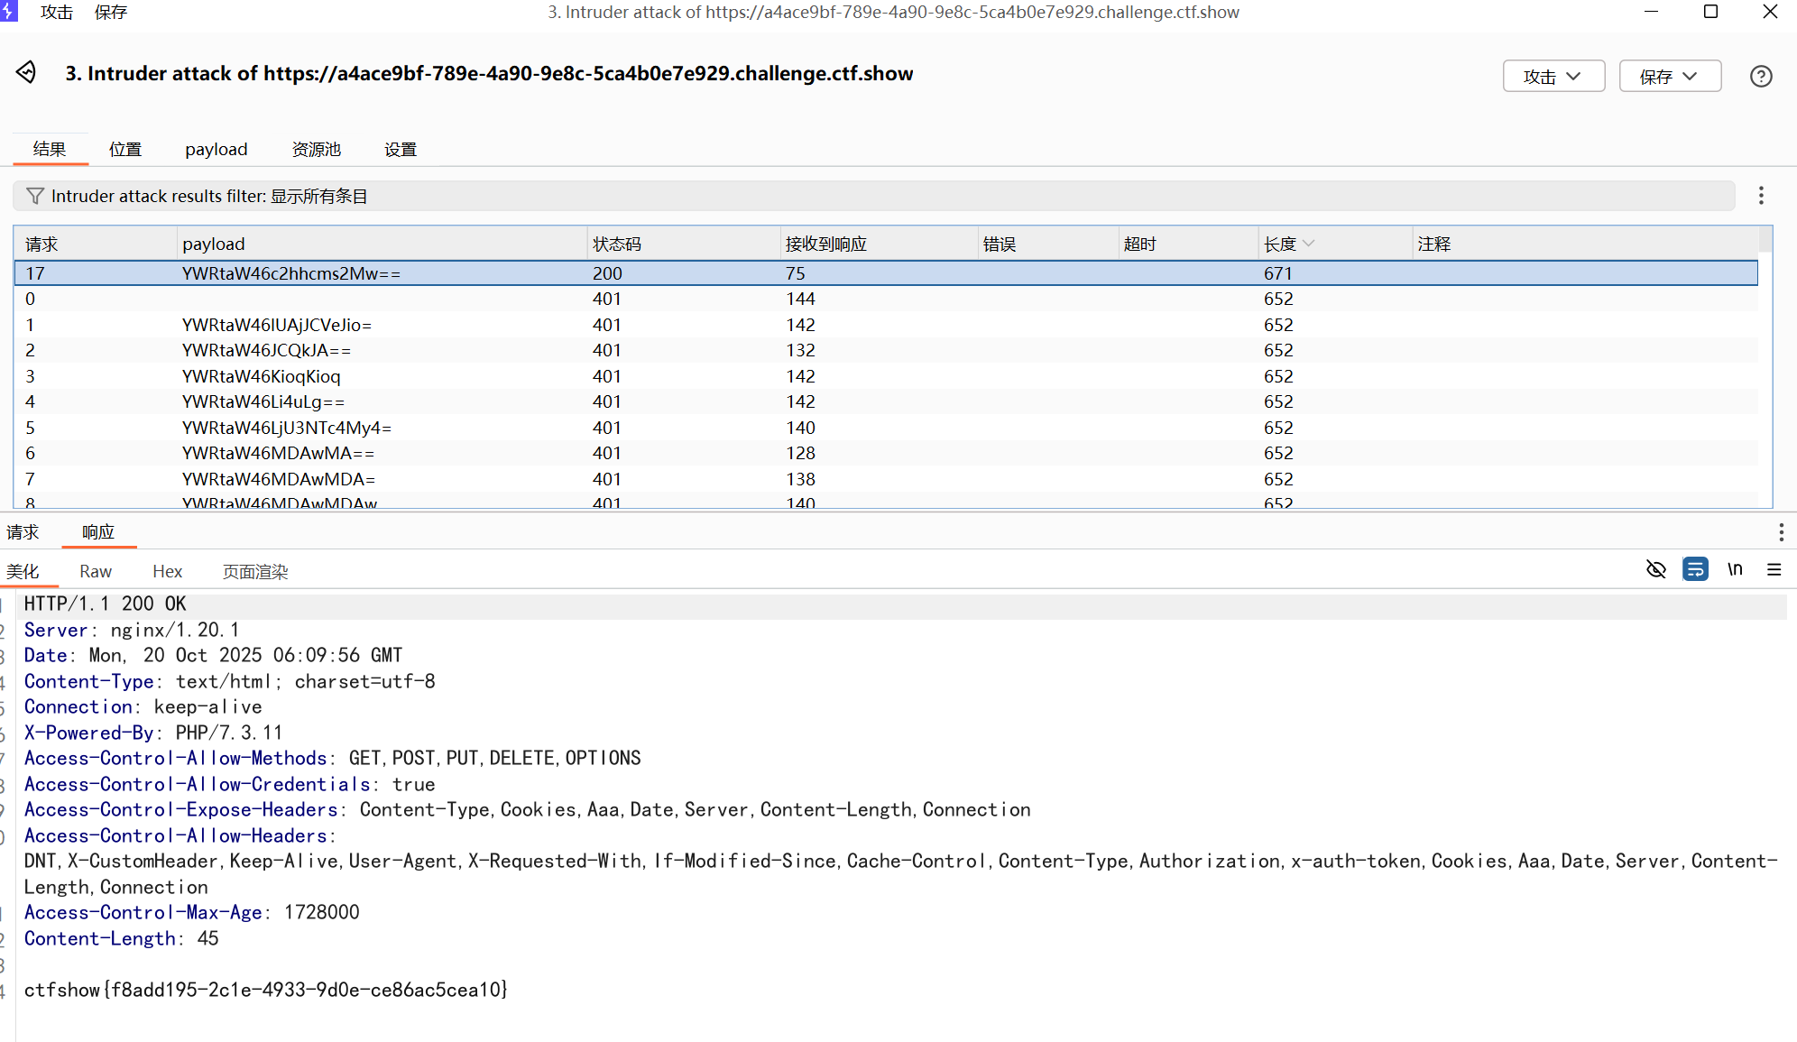Screen dimensions: 1797x1042
Task: Open results filter three-dot menu
Action: point(1760,196)
